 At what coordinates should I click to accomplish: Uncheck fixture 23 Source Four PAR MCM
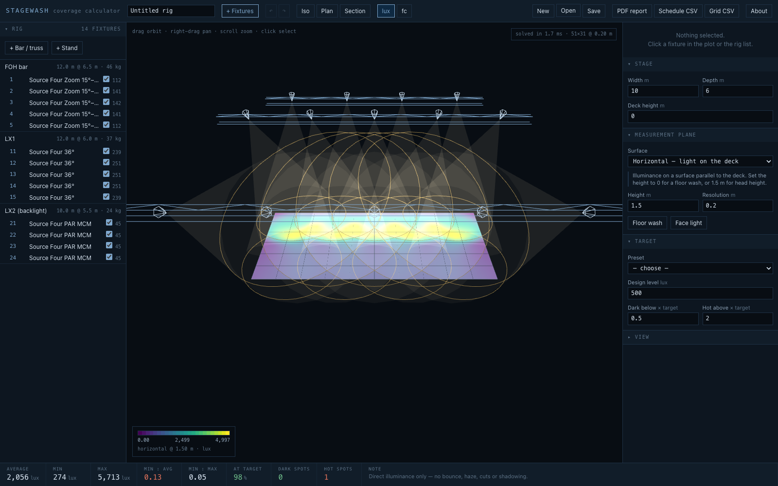tap(109, 245)
